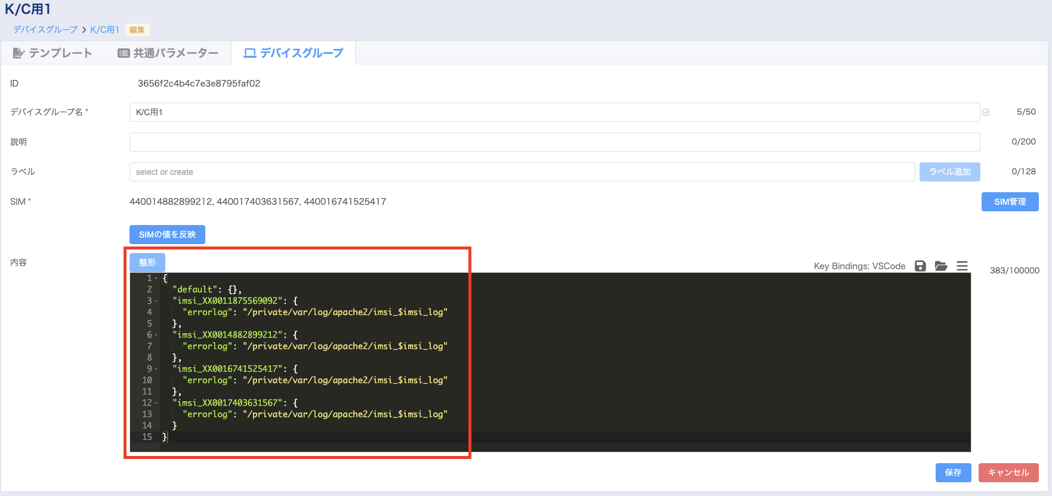Click the 0/200 character counter
The height and width of the screenshot is (496, 1052).
pos(1024,141)
